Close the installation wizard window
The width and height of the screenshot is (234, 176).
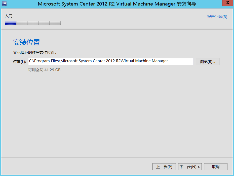point(228,3)
